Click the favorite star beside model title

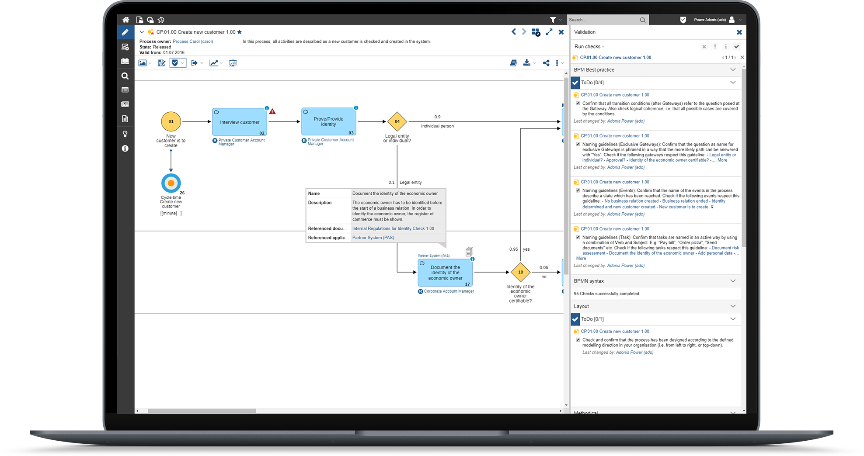(x=239, y=32)
